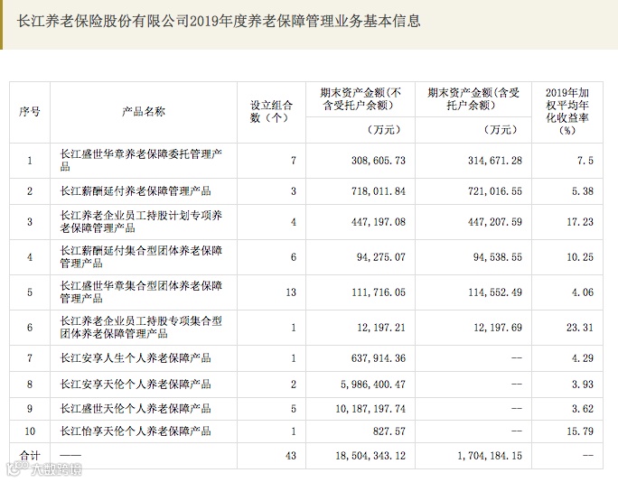Click the return rate 7.5
This screenshot has width=618, height=482.
coord(585,161)
